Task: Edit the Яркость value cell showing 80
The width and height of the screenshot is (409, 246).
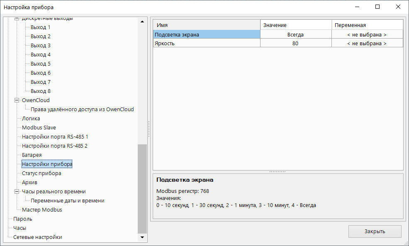Action: coord(295,43)
